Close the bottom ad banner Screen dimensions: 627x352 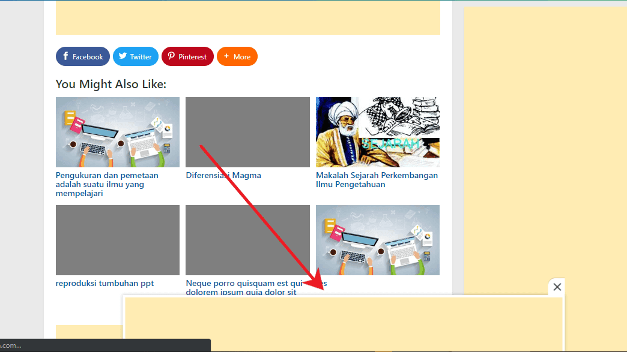pos(557,287)
